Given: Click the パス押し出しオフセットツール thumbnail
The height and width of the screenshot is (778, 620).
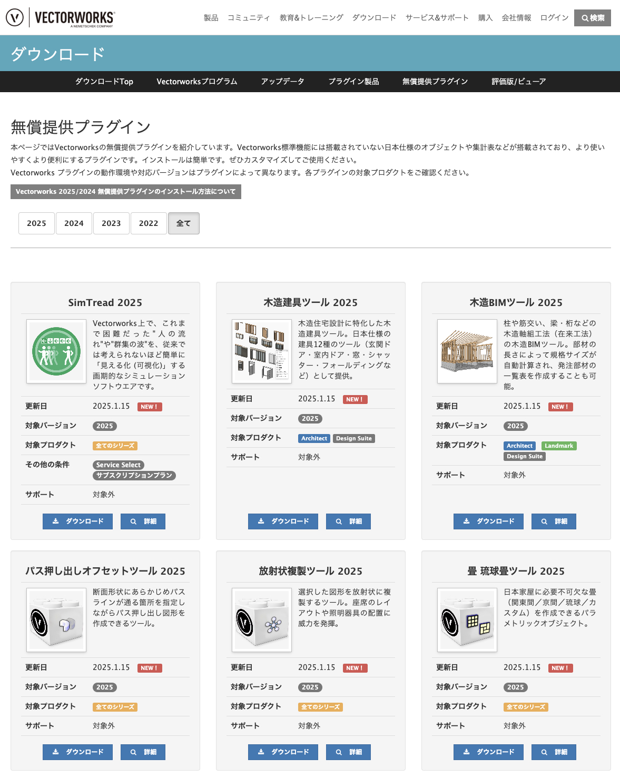Looking at the screenshot, I should pyautogui.click(x=56, y=620).
